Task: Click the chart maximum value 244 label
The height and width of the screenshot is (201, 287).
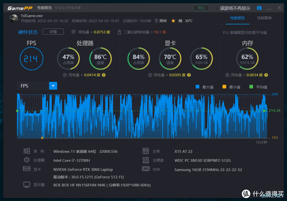Action: click(275, 94)
